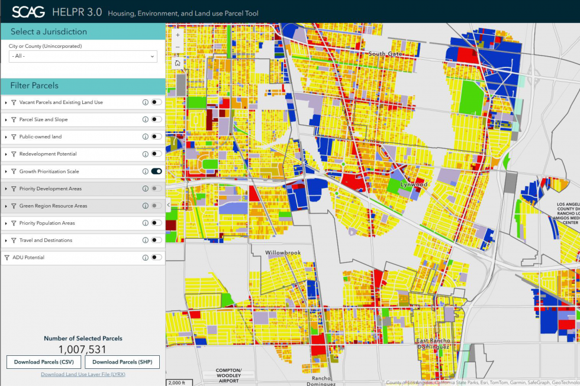
Task: Expand the Public-owned land filter
Action: coord(6,137)
